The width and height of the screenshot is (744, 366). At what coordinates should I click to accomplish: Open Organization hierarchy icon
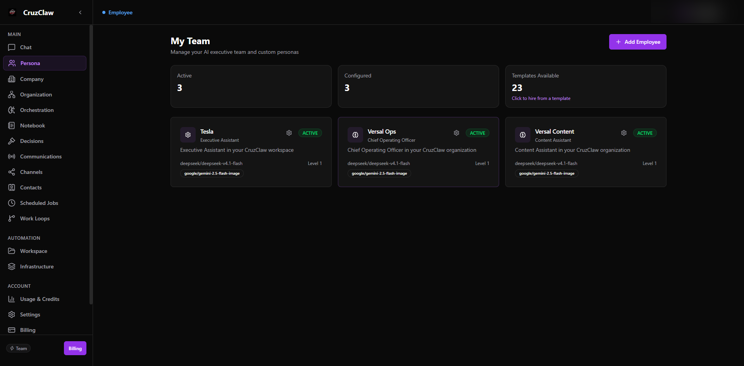point(12,95)
